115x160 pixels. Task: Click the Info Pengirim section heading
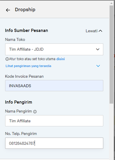point(19,102)
